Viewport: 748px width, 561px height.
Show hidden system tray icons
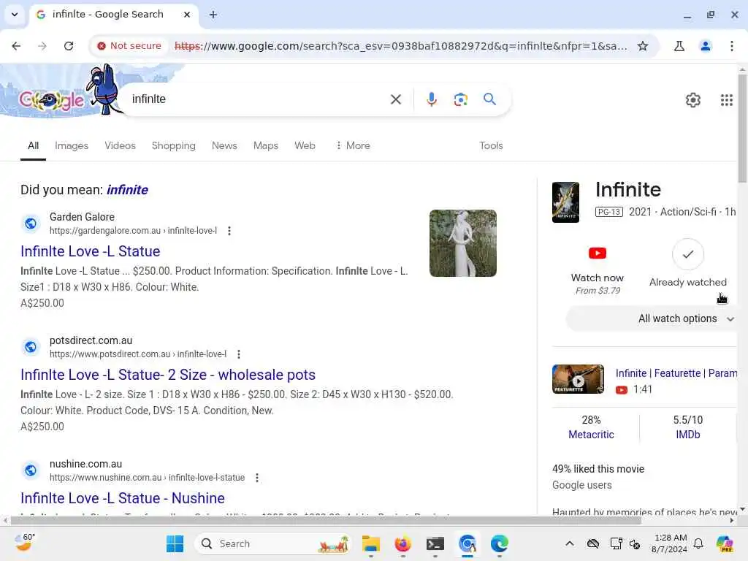click(x=570, y=543)
